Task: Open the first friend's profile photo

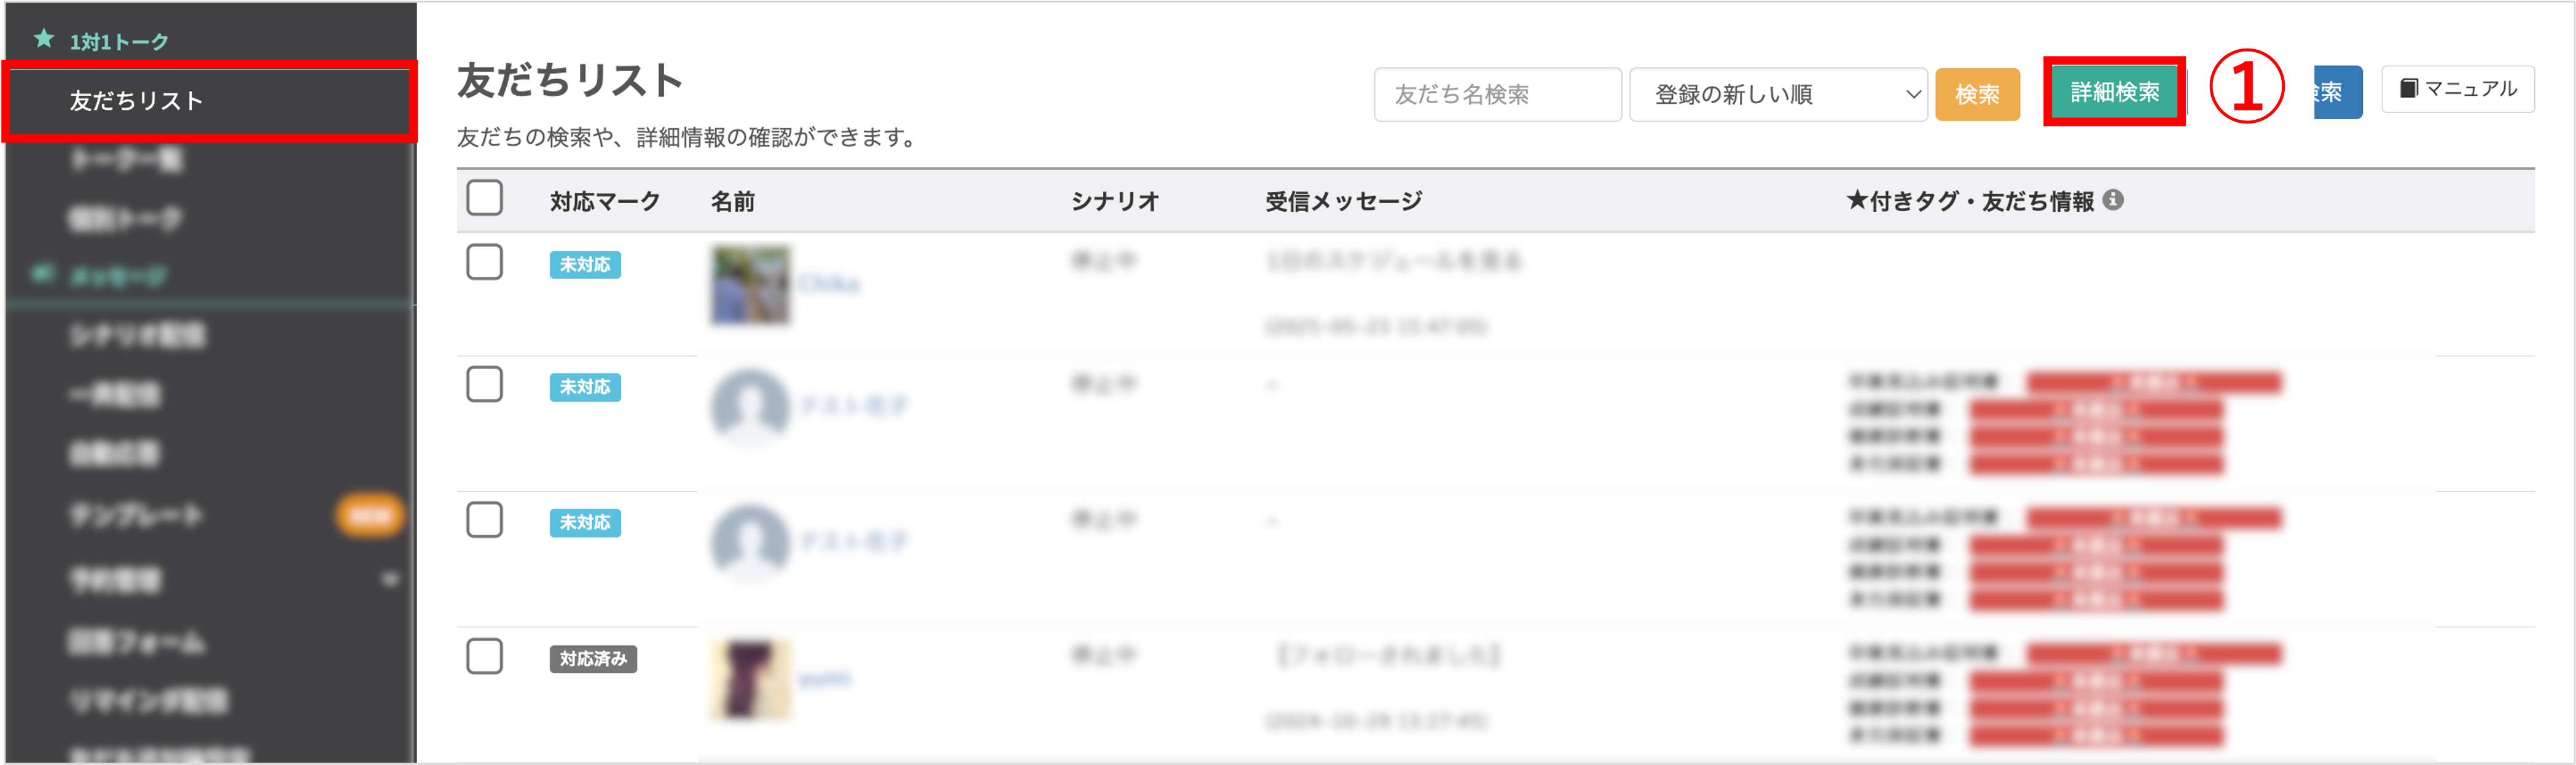Action: 750,285
